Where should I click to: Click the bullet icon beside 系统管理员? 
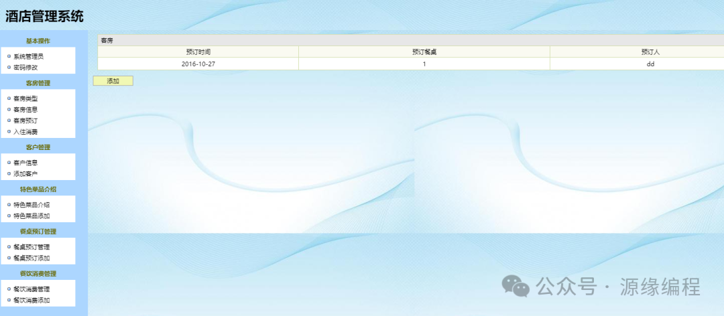tap(9, 56)
